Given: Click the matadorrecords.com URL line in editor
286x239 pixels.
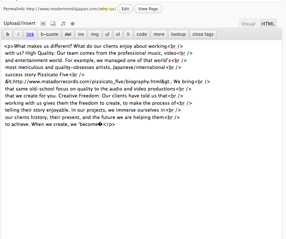Looking at the screenshot, I should click(x=108, y=81).
